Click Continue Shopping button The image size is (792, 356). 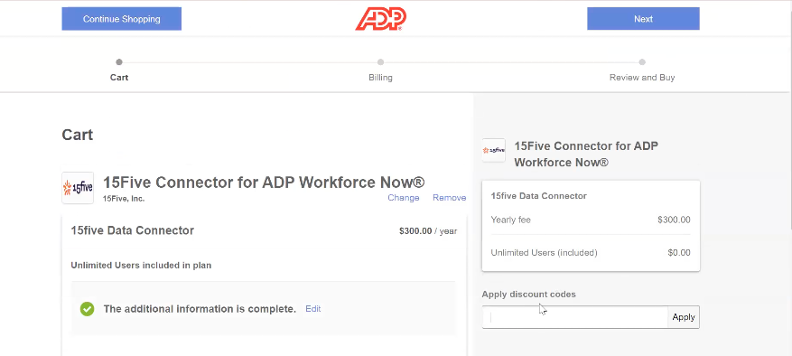pyautogui.click(x=122, y=19)
